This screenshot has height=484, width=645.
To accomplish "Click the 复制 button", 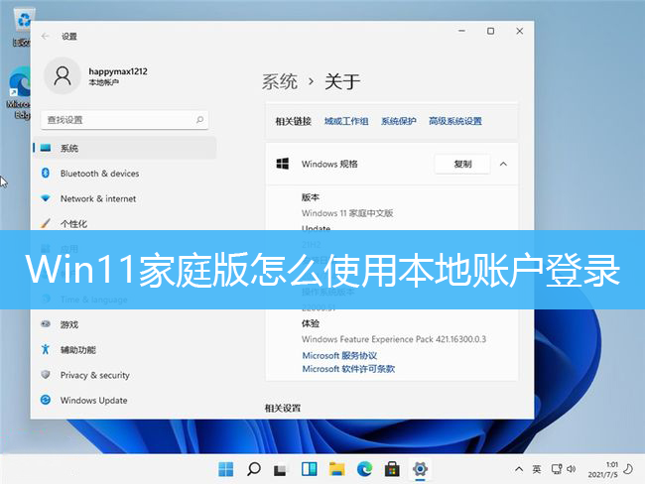I will pos(462,164).
